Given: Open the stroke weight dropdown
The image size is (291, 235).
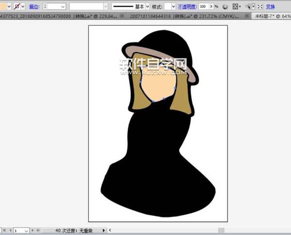Looking at the screenshot, I should (x=62, y=7).
